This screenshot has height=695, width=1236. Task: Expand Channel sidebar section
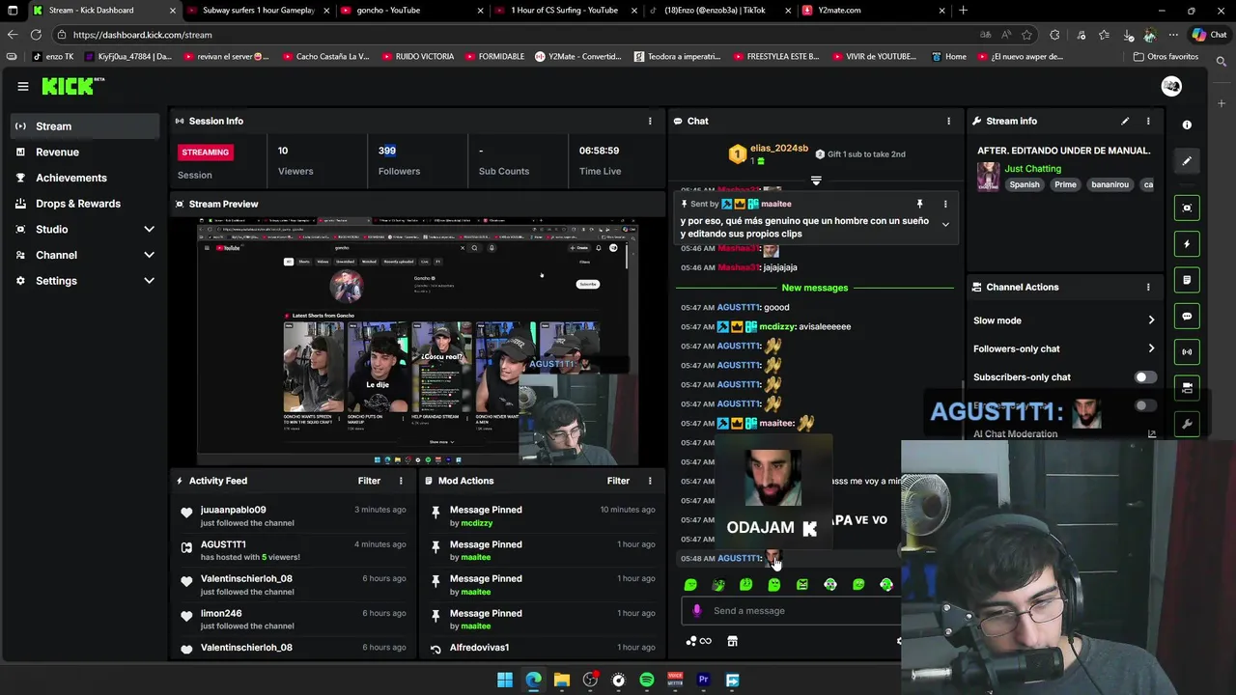[149, 255]
